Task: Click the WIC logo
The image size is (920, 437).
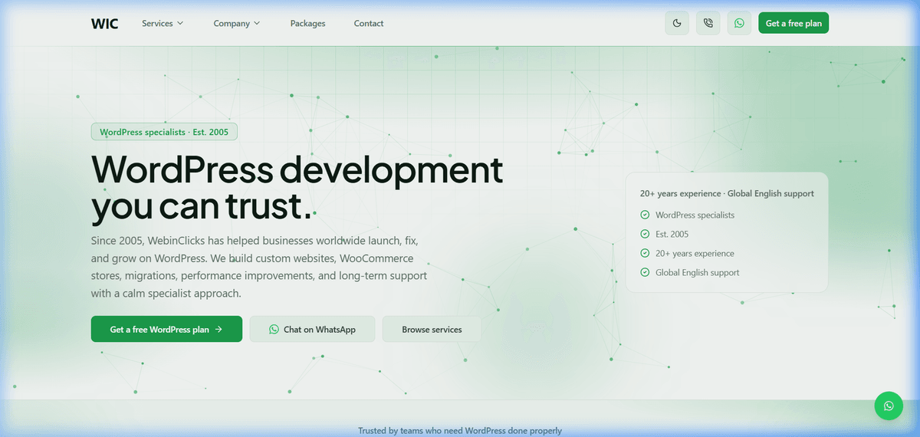Action: tap(104, 23)
